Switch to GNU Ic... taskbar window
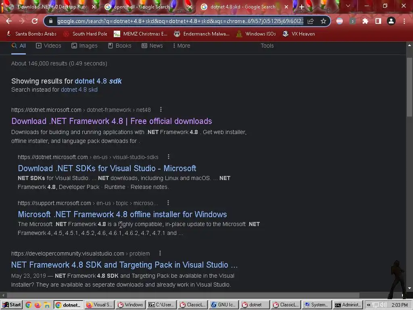The height and width of the screenshot is (310, 413). pyautogui.click(x=223, y=305)
